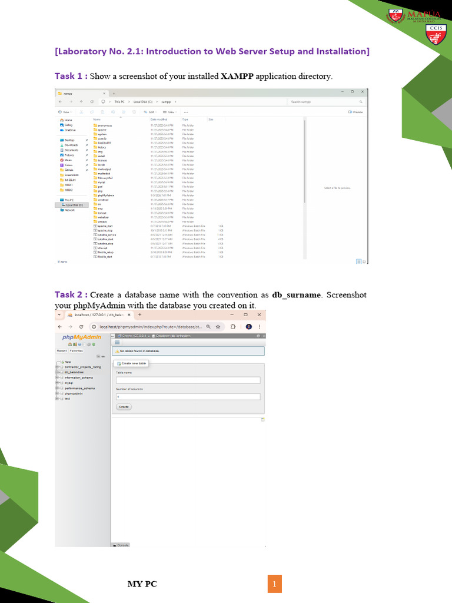This screenshot has height=603, width=452.
Task: Open the Chrome extensions puzzle icon
Action: coord(233,326)
